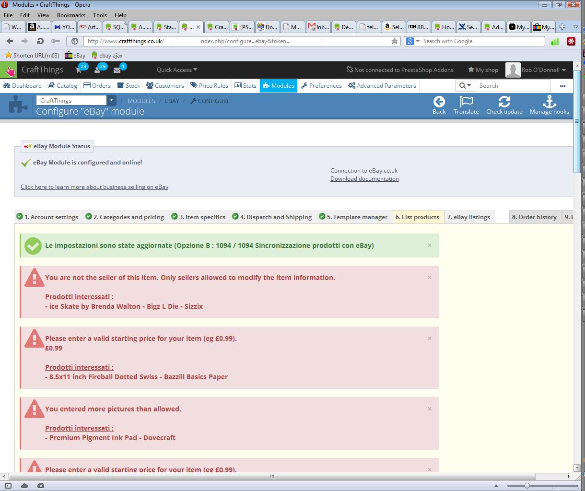Click the MODULES breadcrumb link

pyautogui.click(x=141, y=101)
